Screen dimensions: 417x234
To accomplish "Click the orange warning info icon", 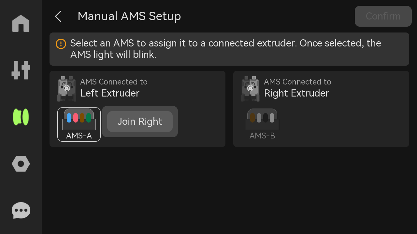I will coord(61,44).
